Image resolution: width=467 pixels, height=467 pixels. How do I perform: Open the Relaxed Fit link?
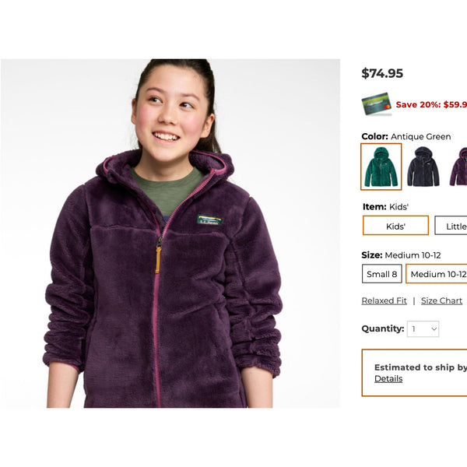pos(384,300)
